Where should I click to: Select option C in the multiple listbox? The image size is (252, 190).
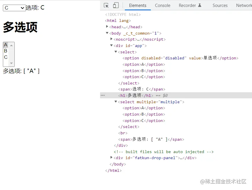pyautogui.click(x=6, y=57)
